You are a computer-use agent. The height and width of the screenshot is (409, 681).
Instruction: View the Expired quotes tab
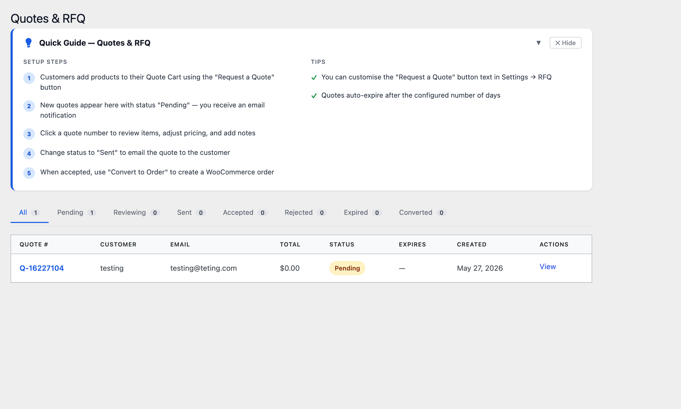tap(363, 212)
